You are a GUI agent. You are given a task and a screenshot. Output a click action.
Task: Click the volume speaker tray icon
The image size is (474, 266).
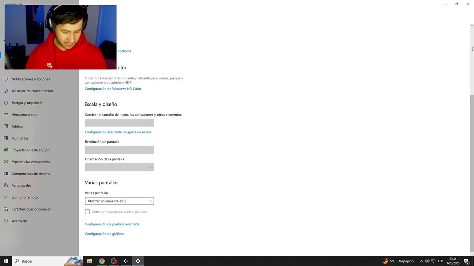427,261
